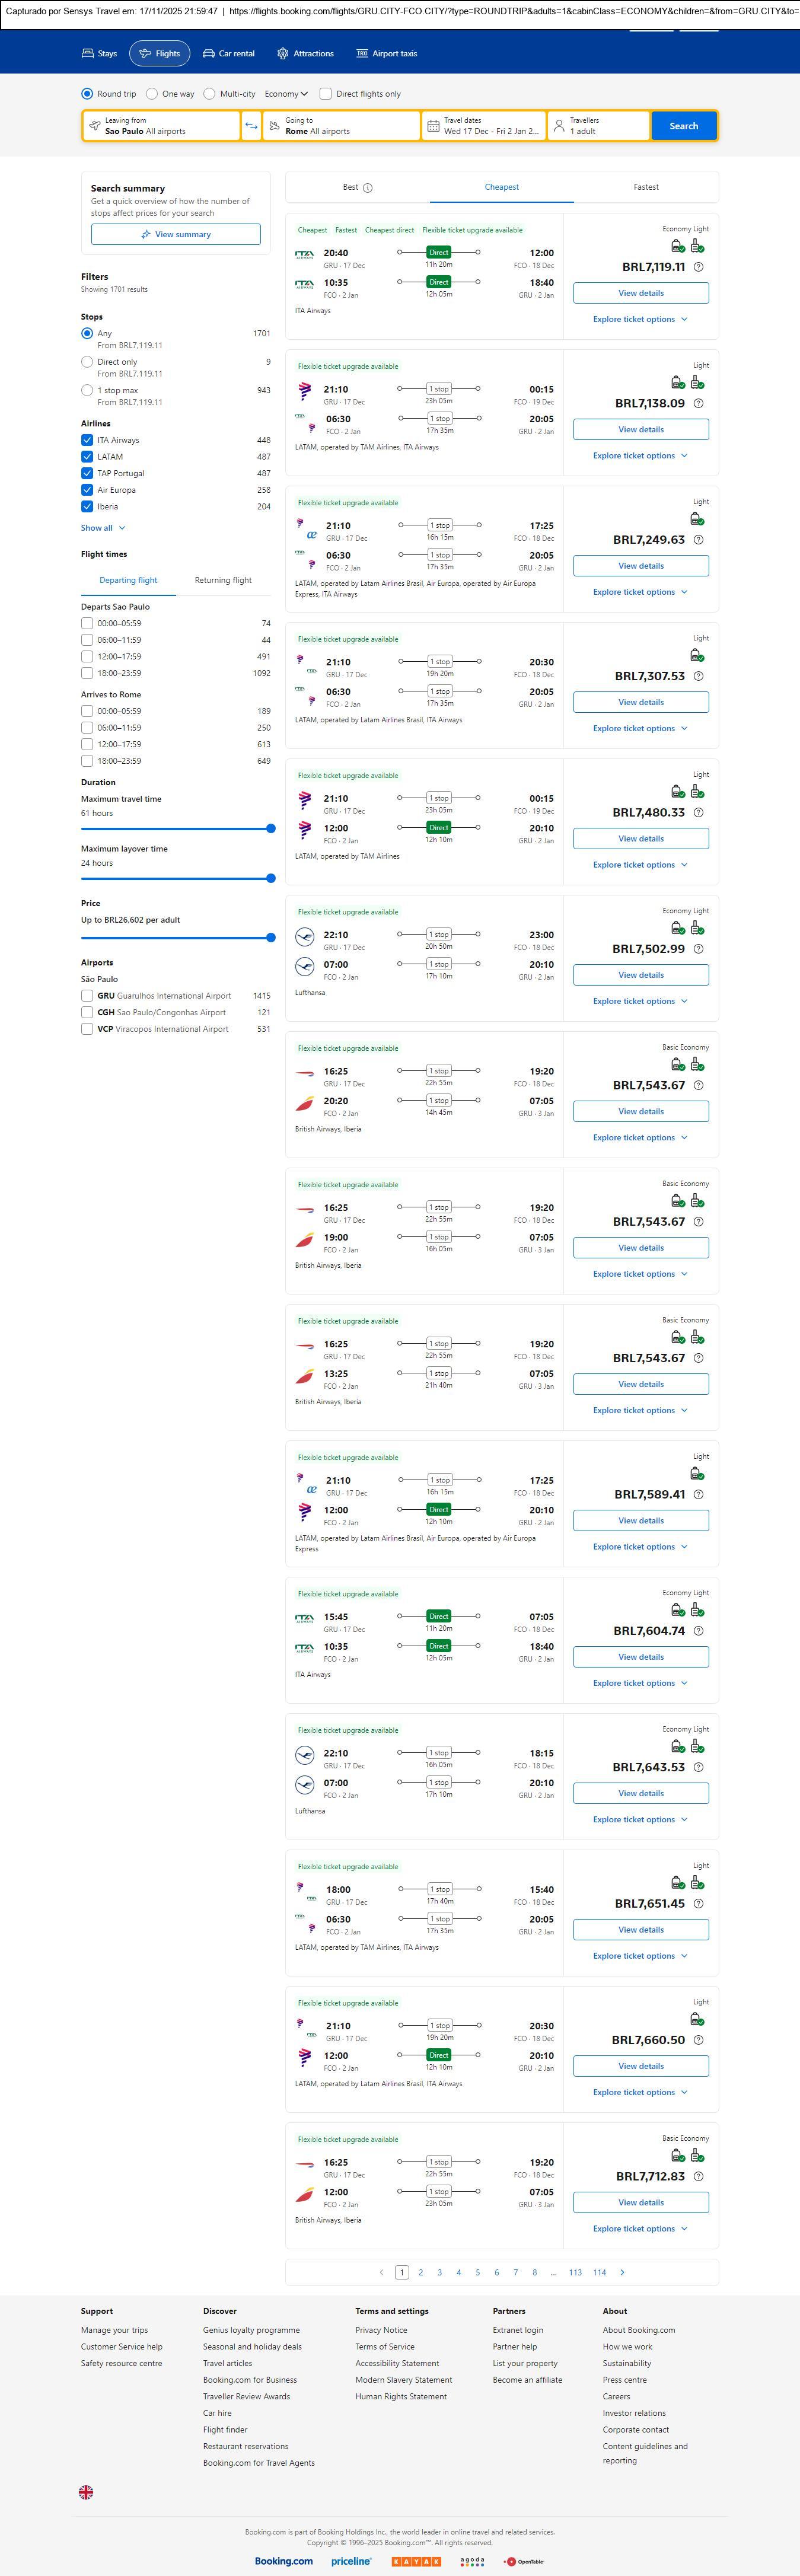
Task: Click the Going to Rome destination field
Action: click(340, 126)
